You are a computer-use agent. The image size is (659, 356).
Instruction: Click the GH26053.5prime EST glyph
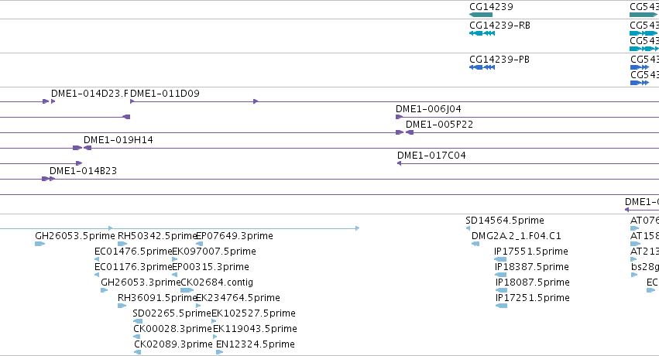click(x=40, y=244)
